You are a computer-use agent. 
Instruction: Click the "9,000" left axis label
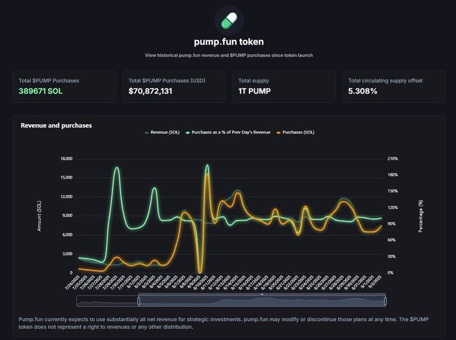click(x=67, y=216)
